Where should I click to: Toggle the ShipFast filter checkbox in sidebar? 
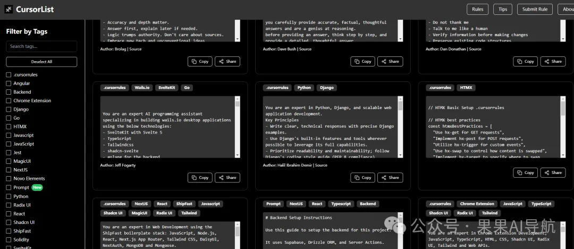click(x=9, y=231)
